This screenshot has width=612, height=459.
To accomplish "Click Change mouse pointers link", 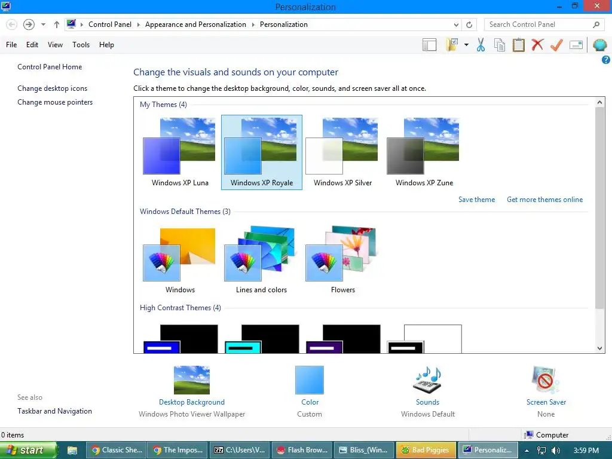I will pos(55,102).
